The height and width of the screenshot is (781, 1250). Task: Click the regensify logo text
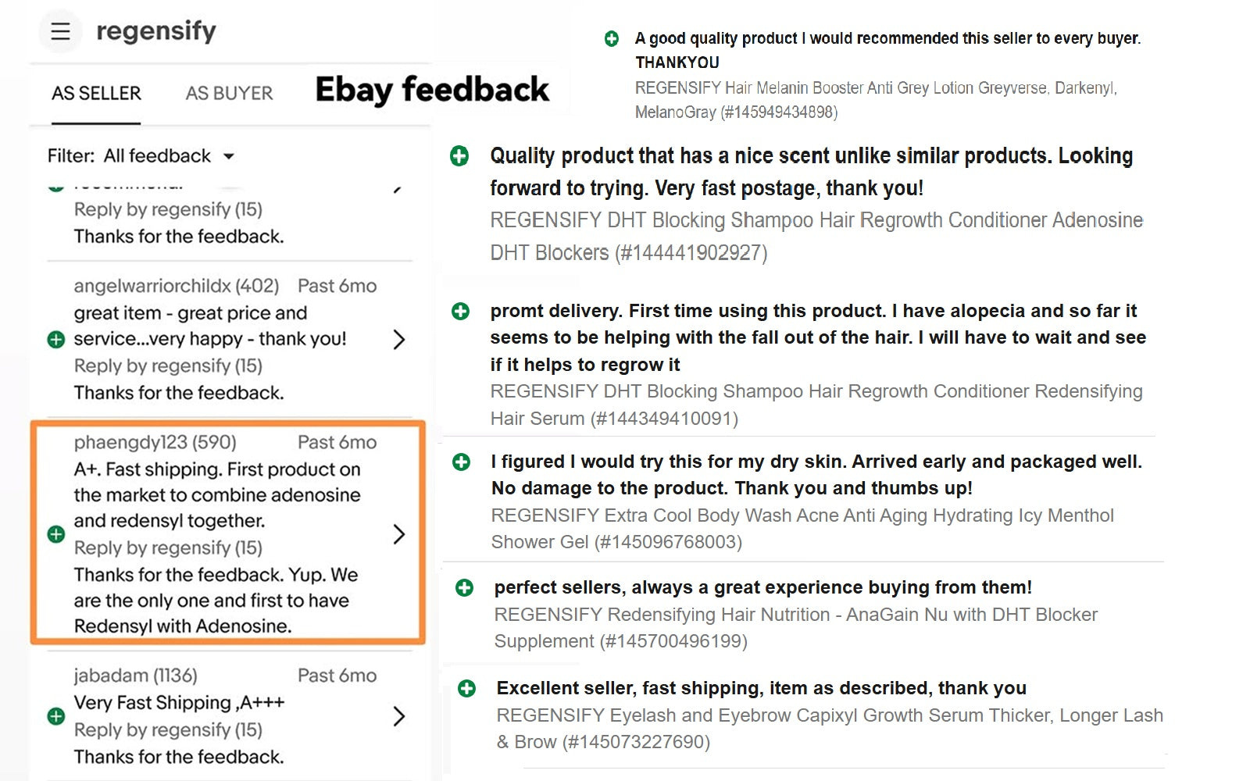click(155, 31)
